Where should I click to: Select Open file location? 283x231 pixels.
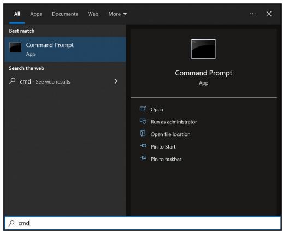(170, 134)
